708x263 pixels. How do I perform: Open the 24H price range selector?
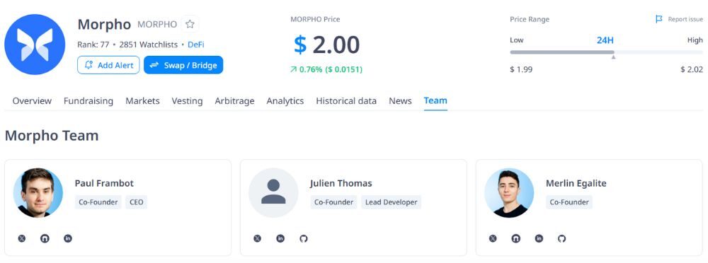[605, 40]
